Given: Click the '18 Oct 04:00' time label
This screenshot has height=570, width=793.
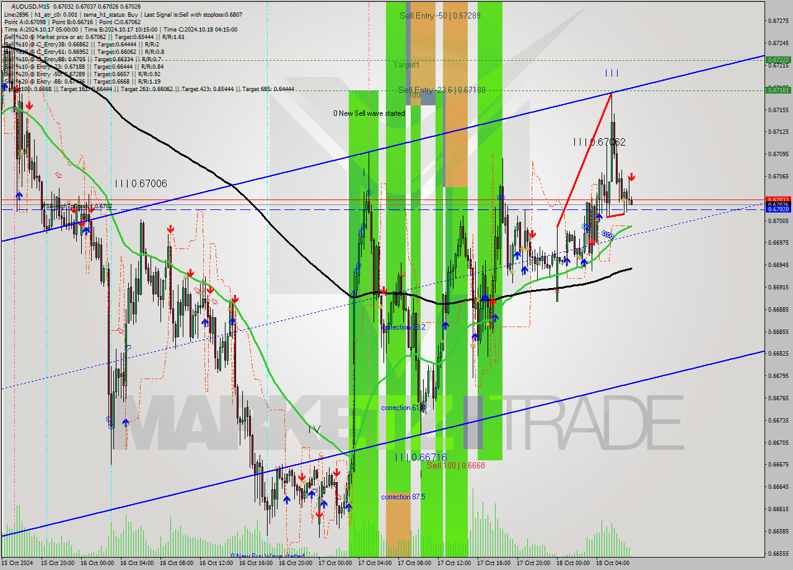Looking at the screenshot, I should point(613,563).
